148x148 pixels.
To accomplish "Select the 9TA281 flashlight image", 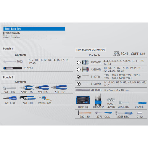I will click(13, 68).
